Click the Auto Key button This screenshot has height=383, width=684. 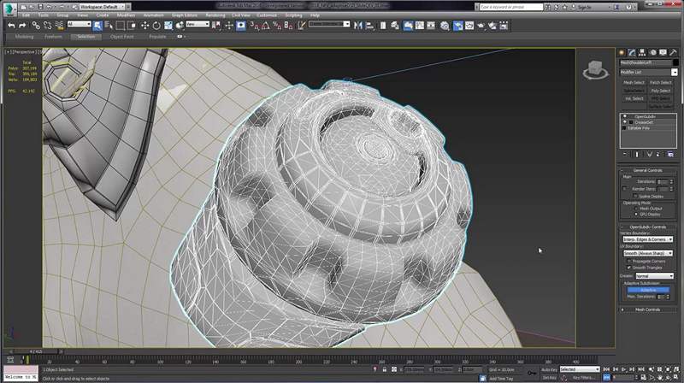coord(548,369)
